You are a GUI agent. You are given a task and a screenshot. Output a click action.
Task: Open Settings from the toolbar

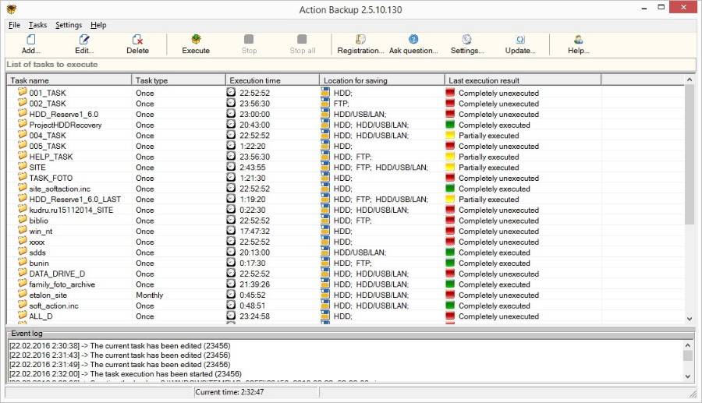[466, 40]
